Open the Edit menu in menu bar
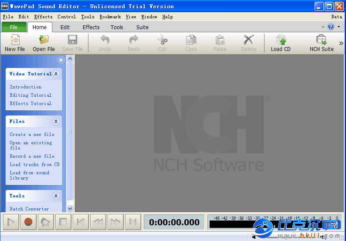The height and width of the screenshot is (241, 346). pos(24,17)
